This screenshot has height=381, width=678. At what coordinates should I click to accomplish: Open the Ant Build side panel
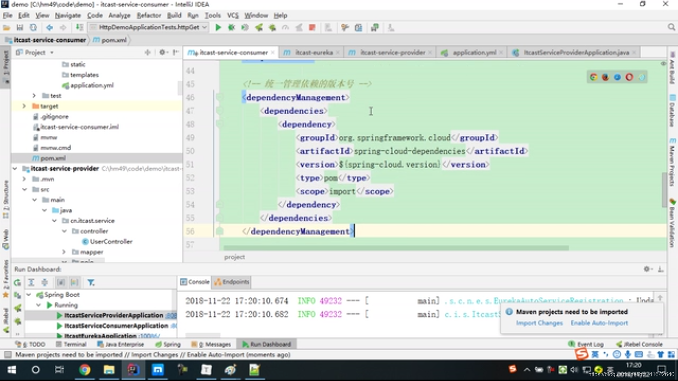pos(672,68)
